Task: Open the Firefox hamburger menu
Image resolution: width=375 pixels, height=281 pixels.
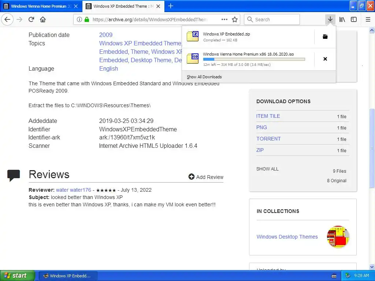Action: coord(368,19)
